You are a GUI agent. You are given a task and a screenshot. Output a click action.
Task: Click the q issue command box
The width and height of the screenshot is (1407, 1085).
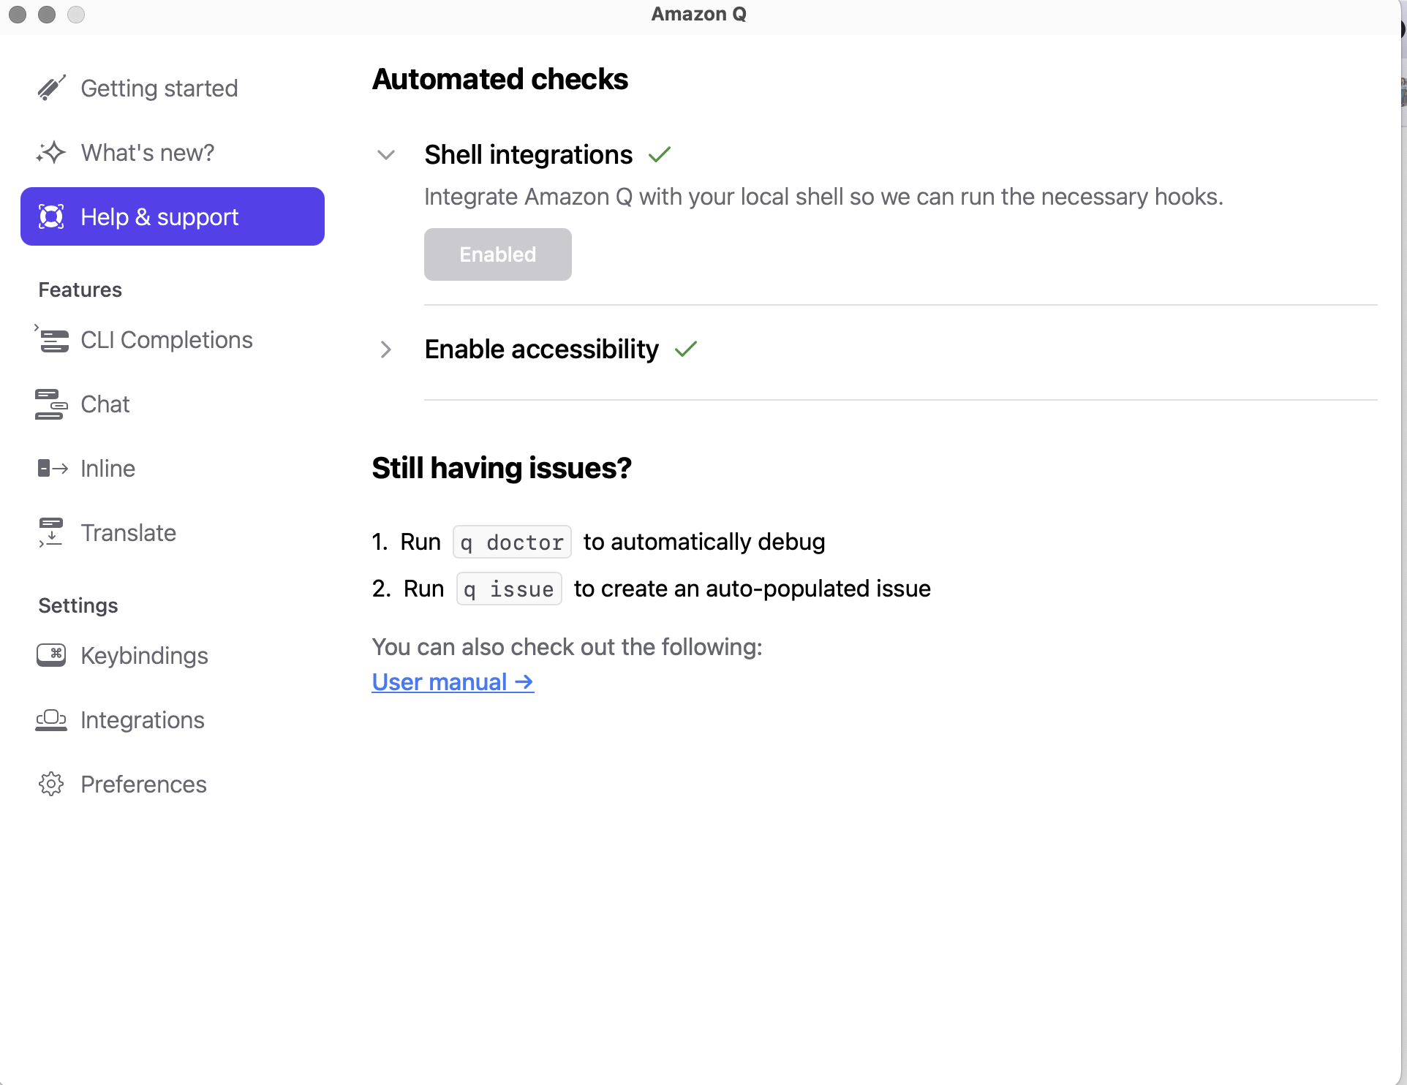509,589
